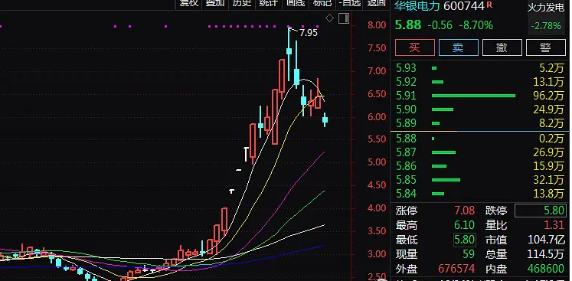Image resolution: width=572 pixels, height=281 pixels.
Task: Open the 火力发电 sector box
Action: coord(546,17)
